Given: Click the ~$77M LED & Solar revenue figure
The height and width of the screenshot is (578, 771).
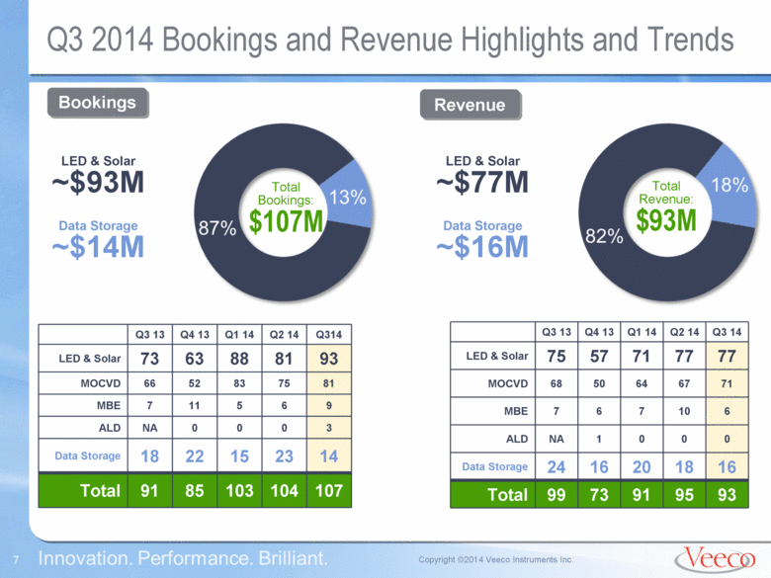Looking at the screenshot, I should [482, 183].
